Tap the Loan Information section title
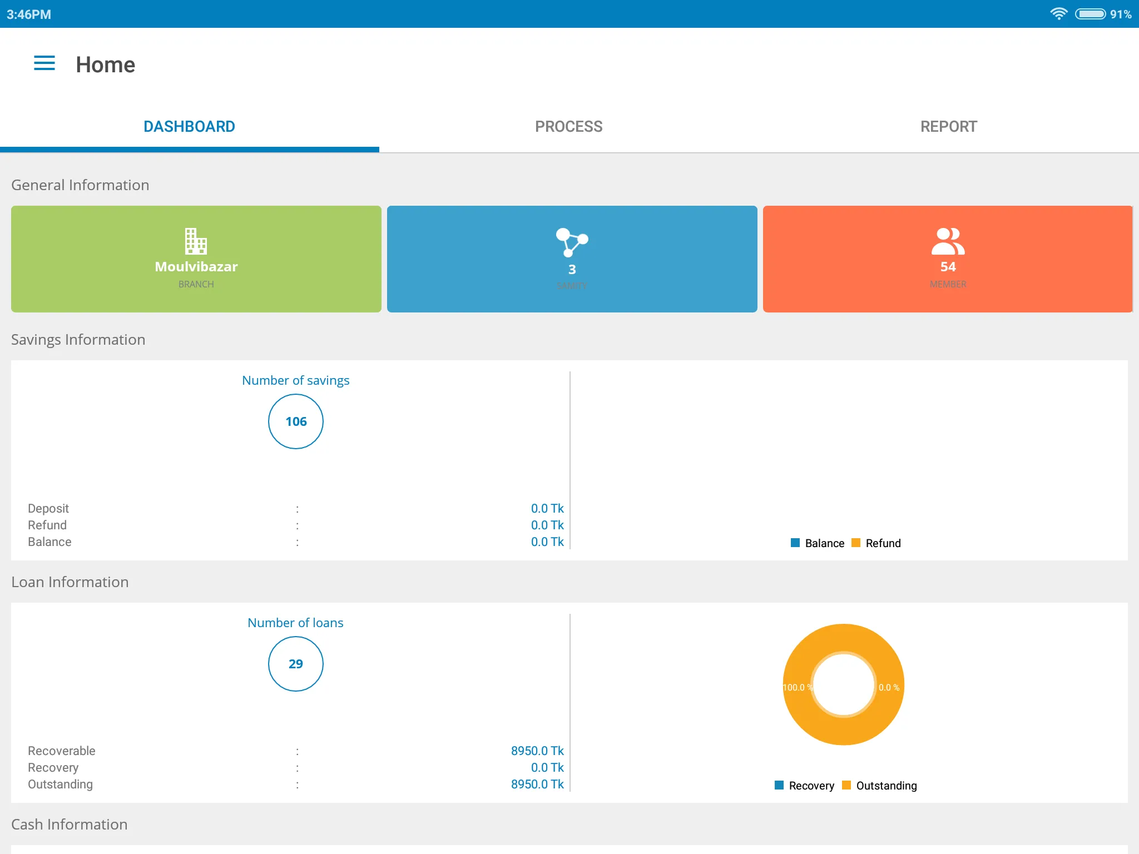The width and height of the screenshot is (1139, 854). 70,582
